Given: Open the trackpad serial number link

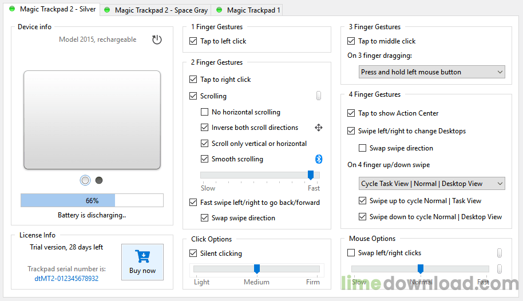Looking at the screenshot, I should (66, 278).
